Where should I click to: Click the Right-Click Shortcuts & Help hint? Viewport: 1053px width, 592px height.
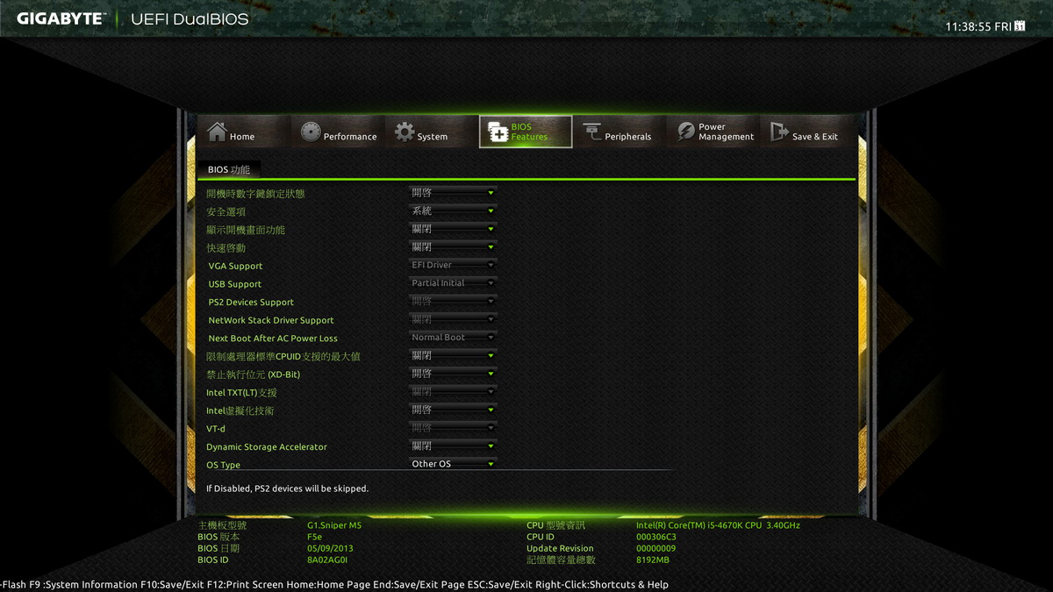(x=602, y=585)
